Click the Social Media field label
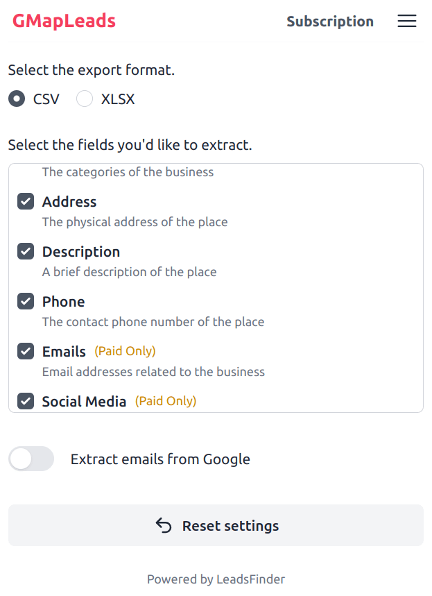 click(84, 402)
